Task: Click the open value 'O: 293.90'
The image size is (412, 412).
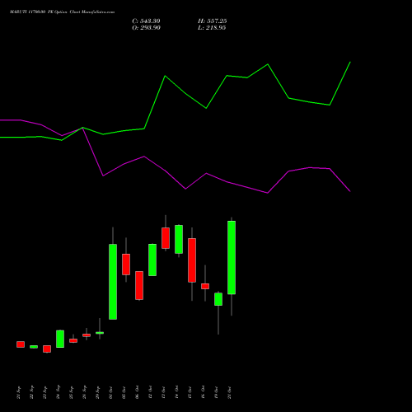Action: click(146, 28)
